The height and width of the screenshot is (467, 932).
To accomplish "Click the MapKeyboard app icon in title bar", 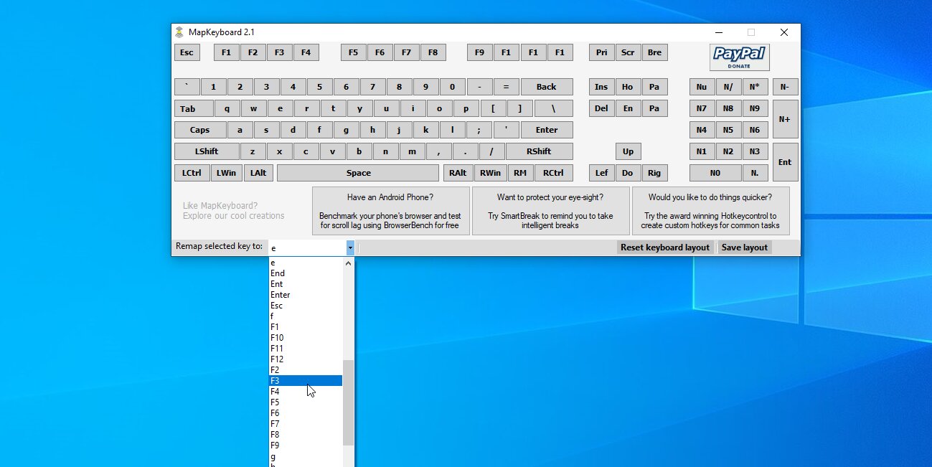I will point(179,32).
